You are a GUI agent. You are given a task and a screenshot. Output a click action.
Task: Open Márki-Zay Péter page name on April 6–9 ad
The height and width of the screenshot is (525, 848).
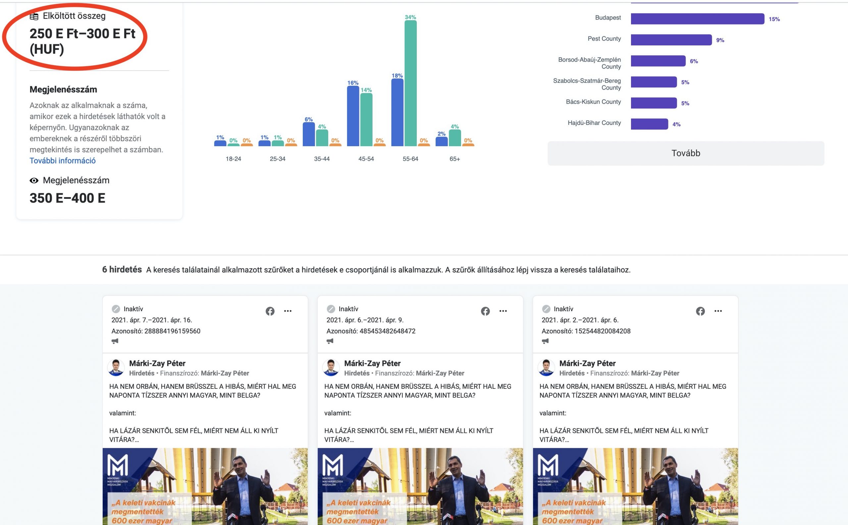click(x=372, y=363)
